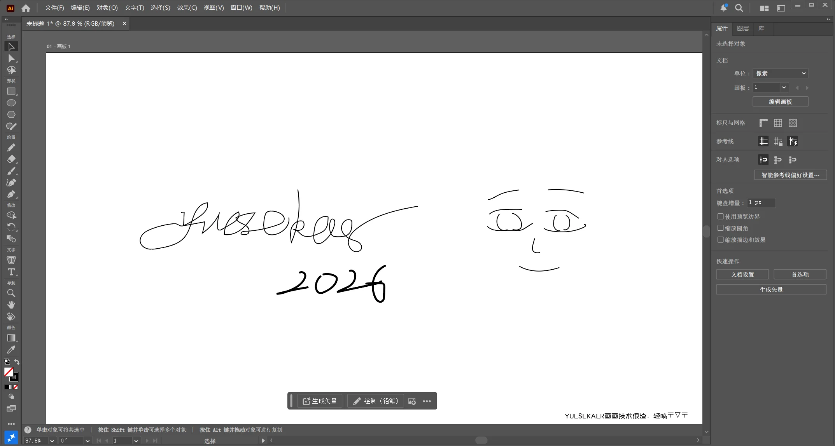Open artboard navigation dropdown in status bar
This screenshot has width=835, height=446.
pyautogui.click(x=136, y=441)
